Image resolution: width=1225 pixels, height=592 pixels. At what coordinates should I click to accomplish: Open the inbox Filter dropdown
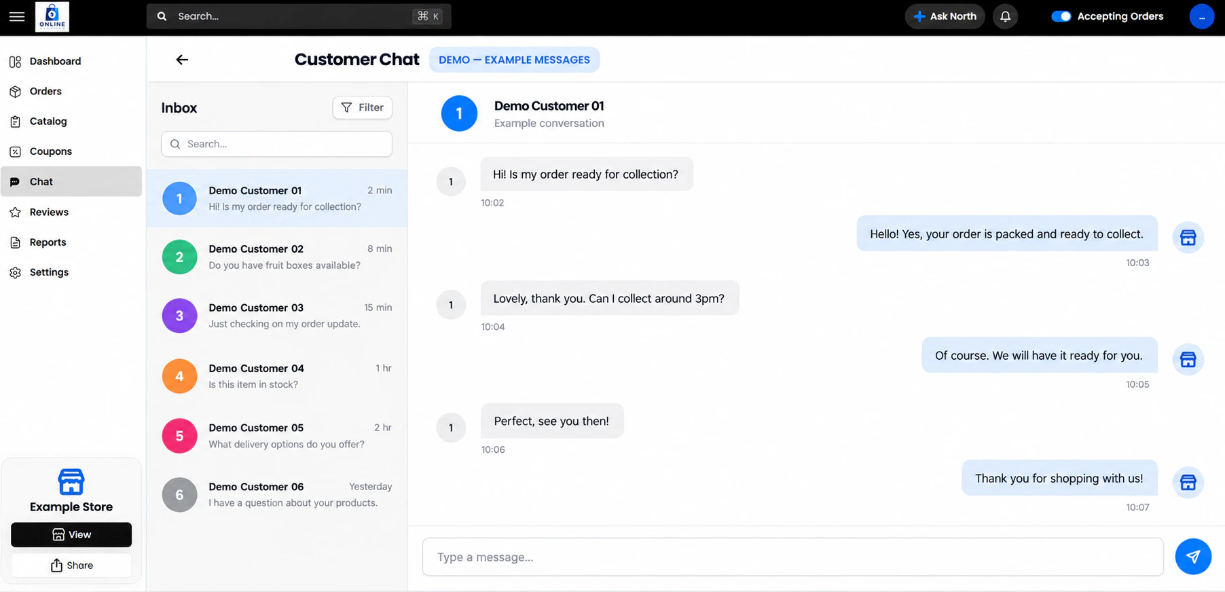363,107
